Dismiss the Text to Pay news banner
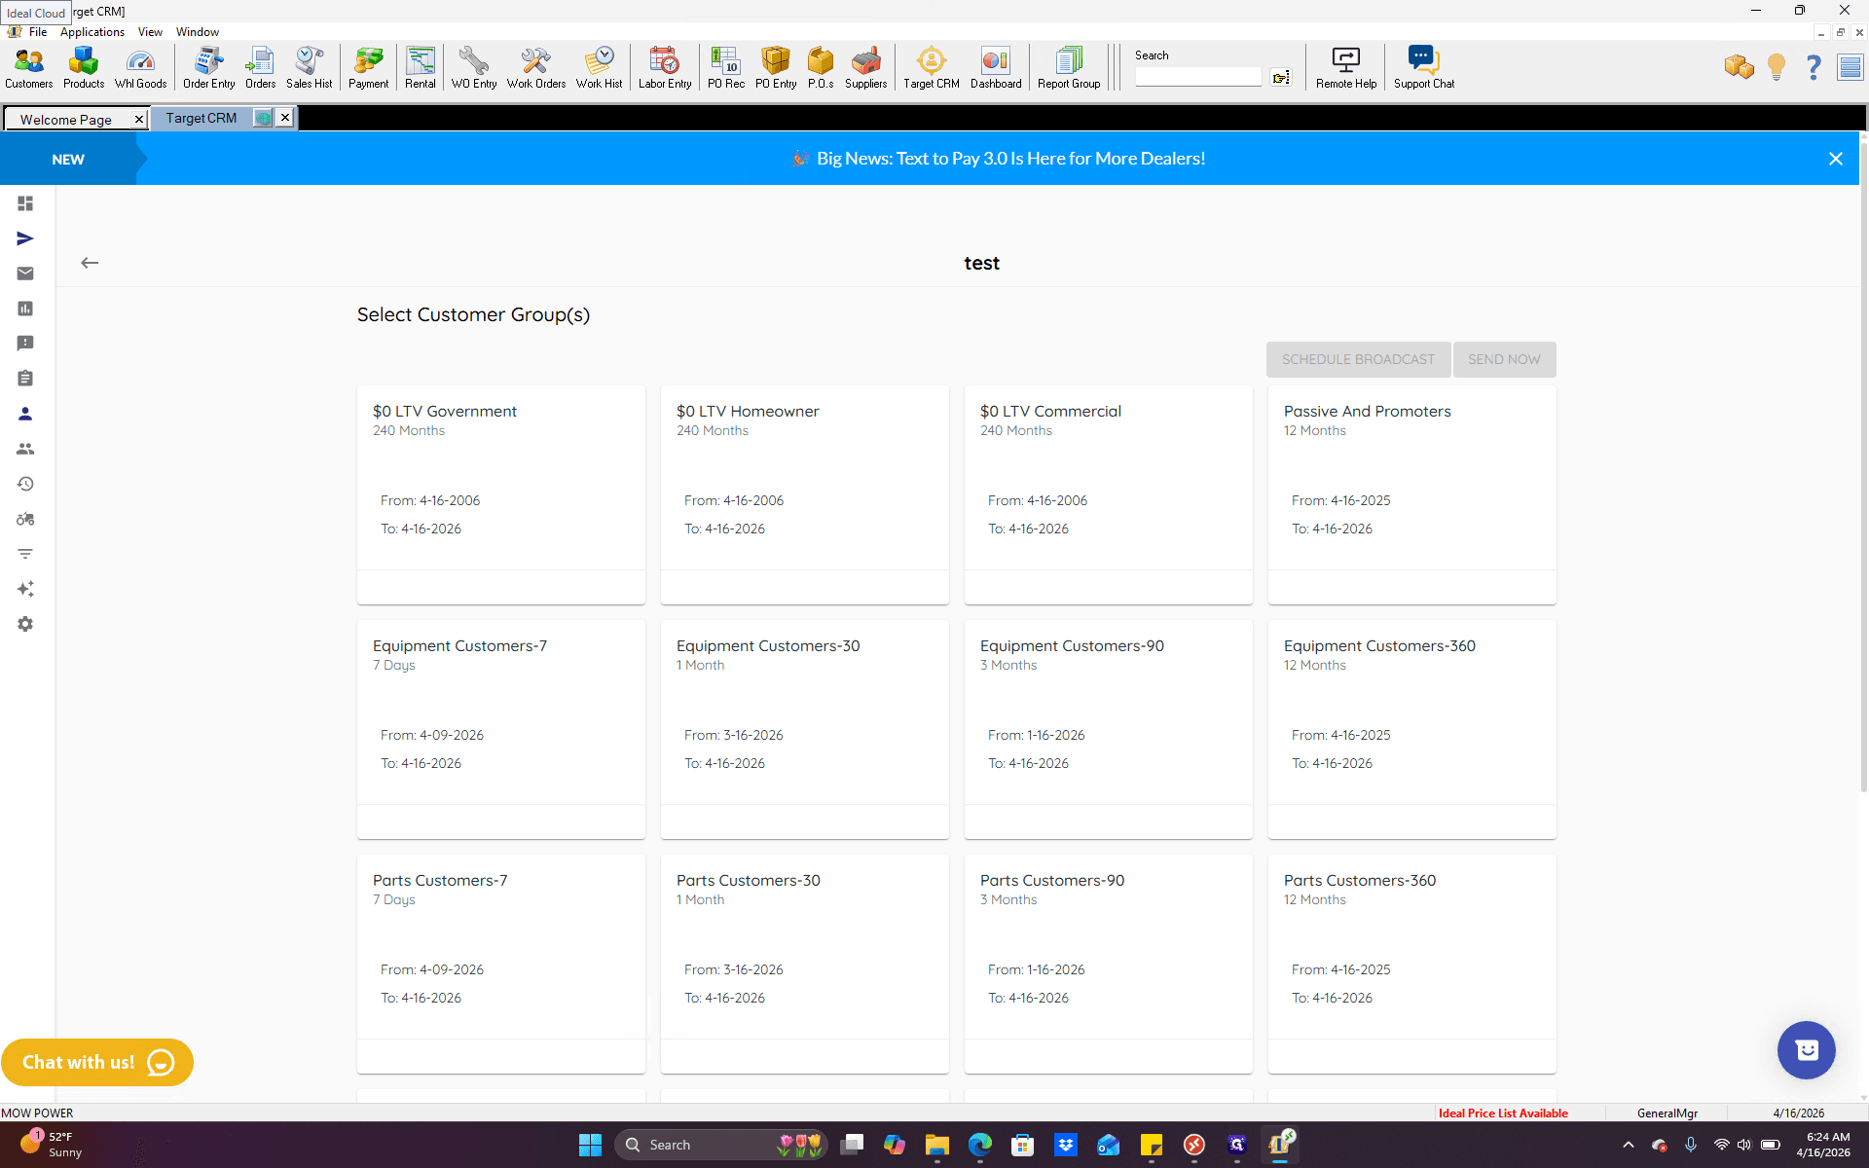This screenshot has height=1168, width=1869. 1836,159
